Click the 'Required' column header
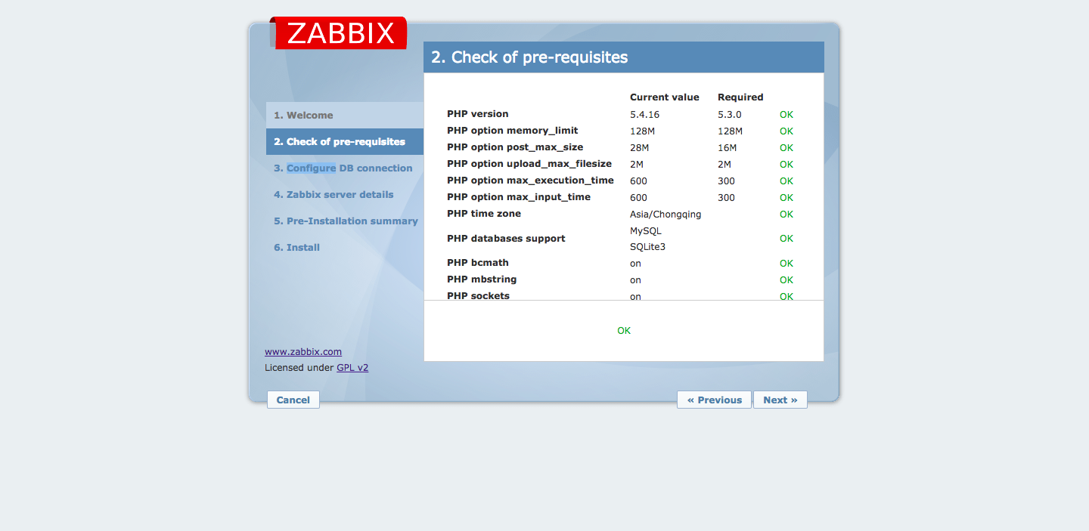The width and height of the screenshot is (1089, 531). [740, 97]
